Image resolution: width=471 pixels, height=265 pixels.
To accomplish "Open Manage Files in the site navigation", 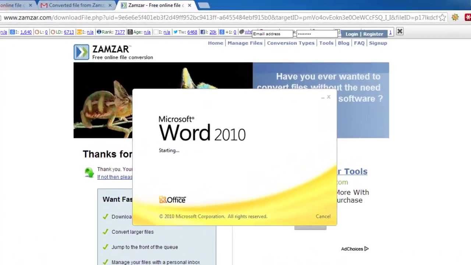I will click(245, 43).
